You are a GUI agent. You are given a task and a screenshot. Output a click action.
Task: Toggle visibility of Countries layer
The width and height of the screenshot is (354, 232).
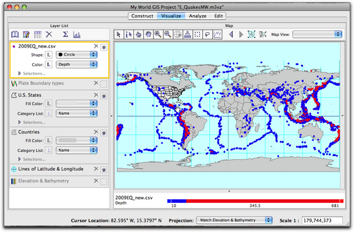tap(104, 133)
